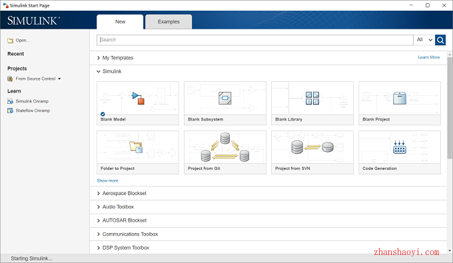Select the Folder to Project icon
The height and width of the screenshot is (263, 453).
point(136,146)
